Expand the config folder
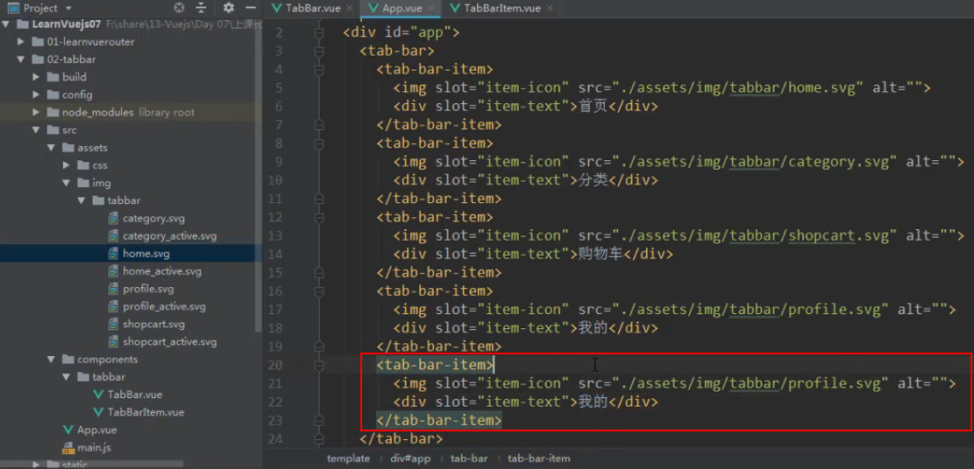 [x=36, y=94]
